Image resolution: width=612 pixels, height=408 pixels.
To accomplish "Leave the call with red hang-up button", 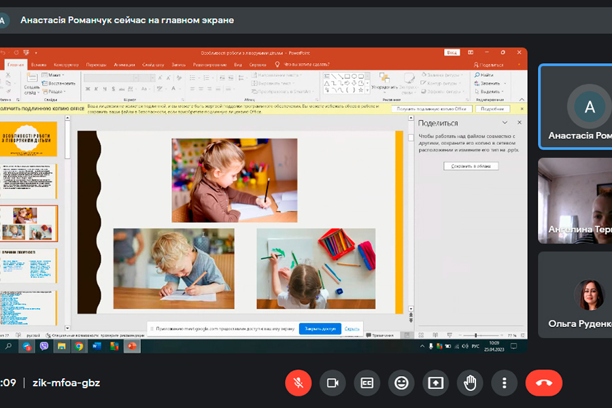I will tap(544, 383).
